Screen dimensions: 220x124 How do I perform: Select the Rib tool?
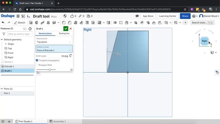coord(81,22)
